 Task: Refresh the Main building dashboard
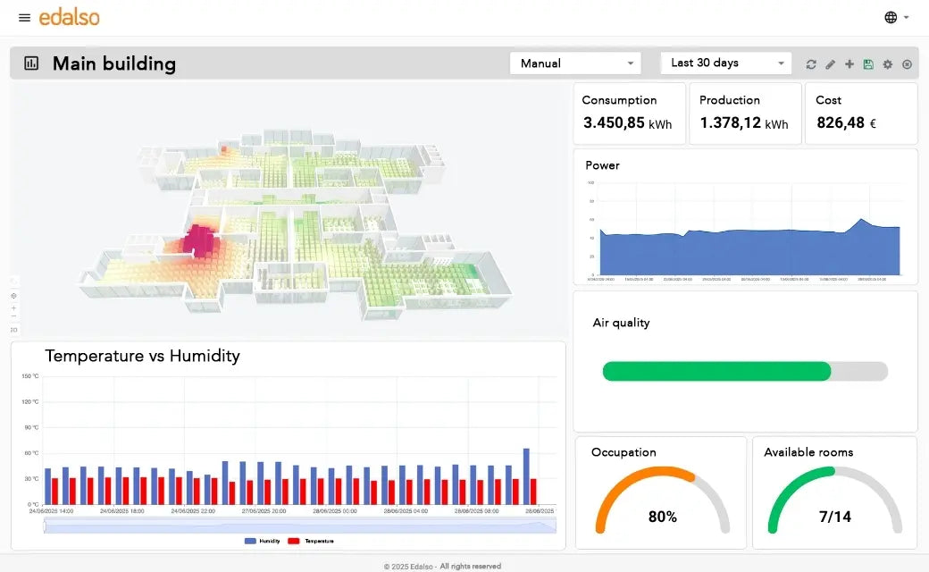[811, 63]
